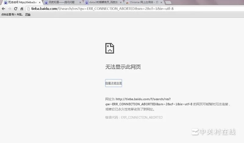Go back with the back arrow
This screenshot has height=143, width=244.
click(x=3, y=9)
